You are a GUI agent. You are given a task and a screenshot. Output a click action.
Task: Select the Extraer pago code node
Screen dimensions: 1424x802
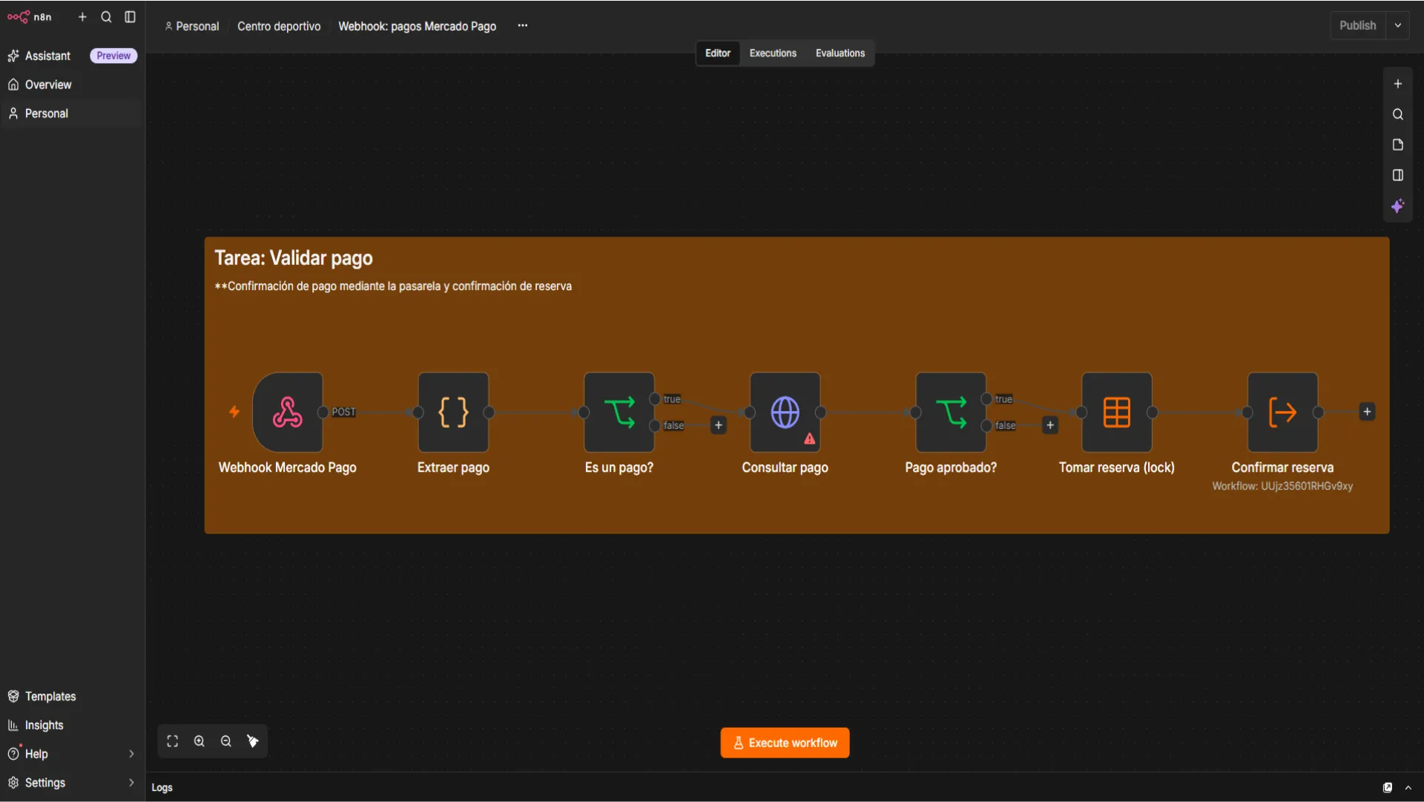(453, 412)
